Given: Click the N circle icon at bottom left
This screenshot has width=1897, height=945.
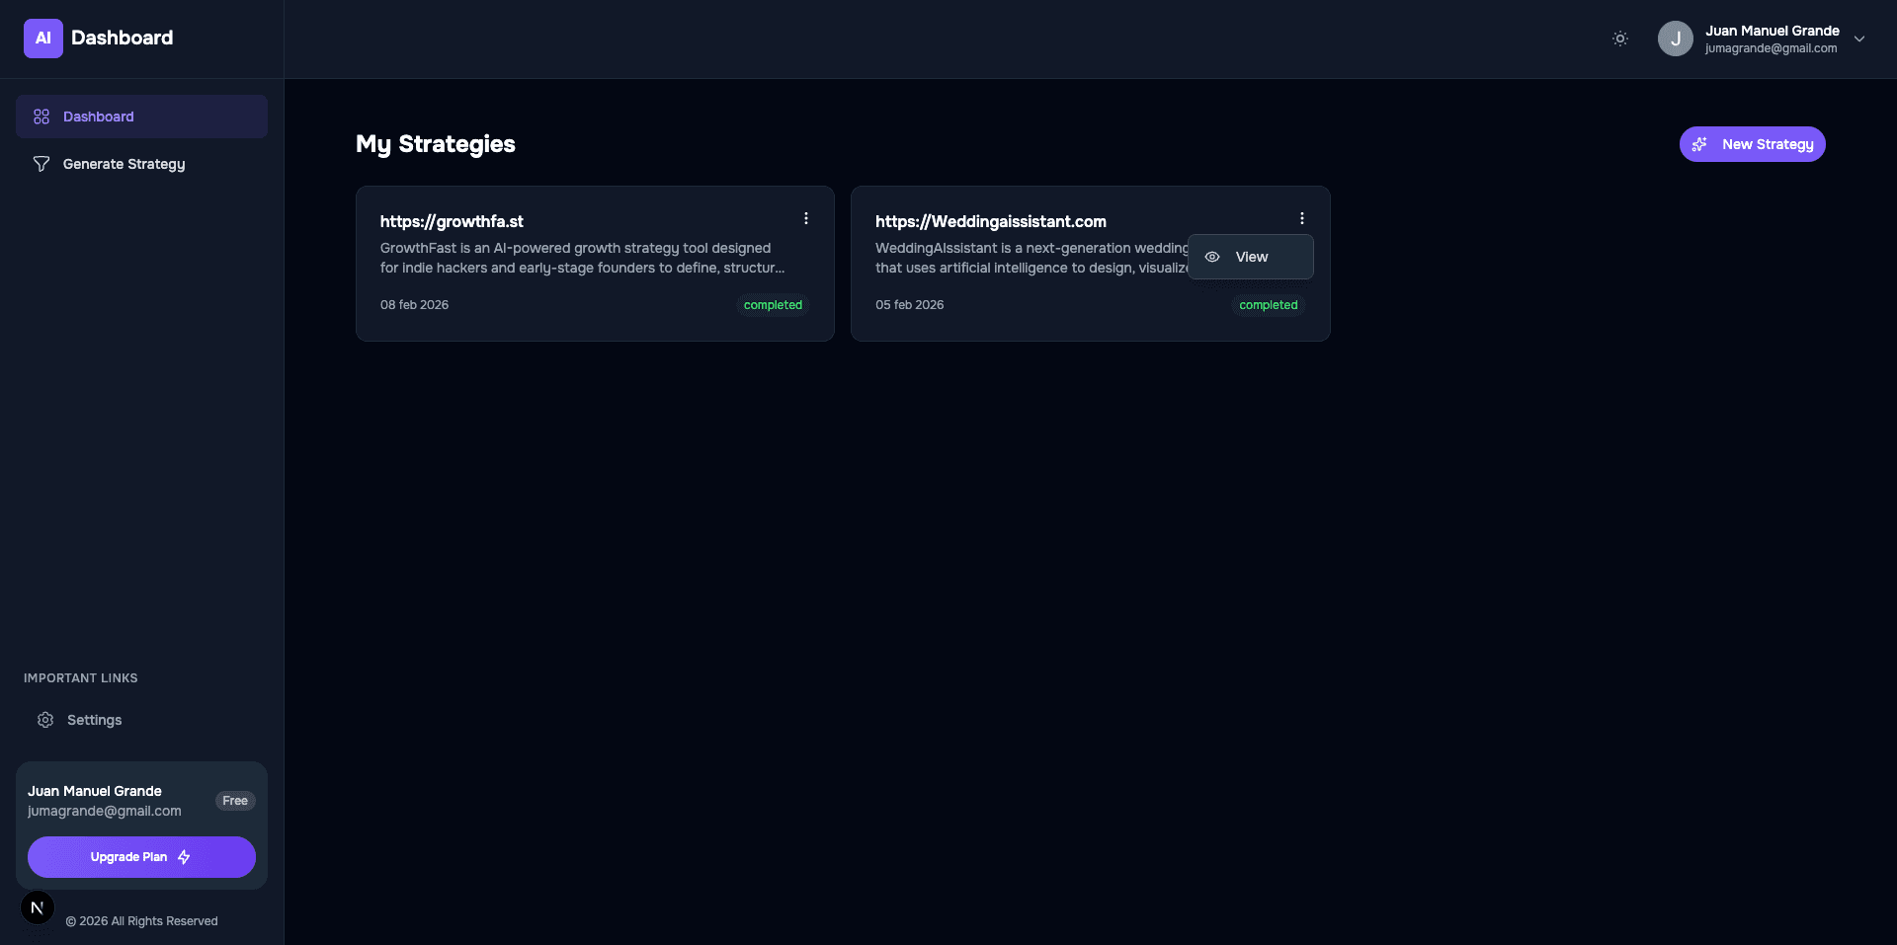Looking at the screenshot, I should tap(37, 907).
